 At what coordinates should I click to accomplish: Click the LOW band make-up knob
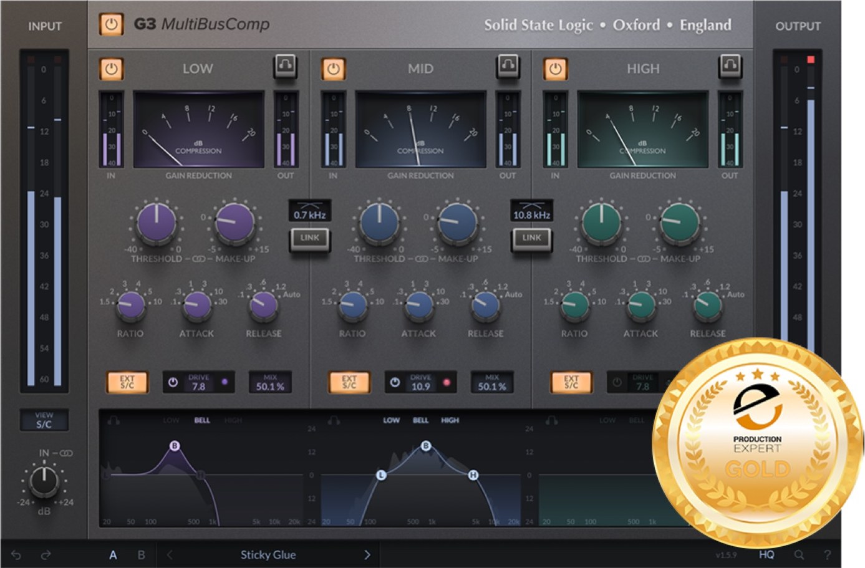pos(234,223)
